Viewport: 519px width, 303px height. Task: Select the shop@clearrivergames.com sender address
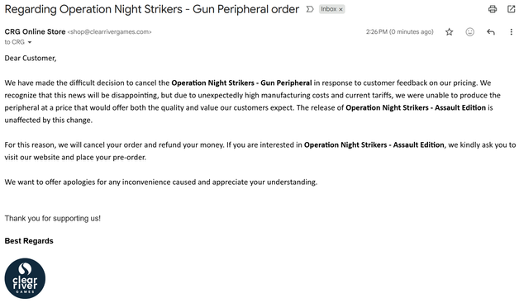[x=110, y=31]
